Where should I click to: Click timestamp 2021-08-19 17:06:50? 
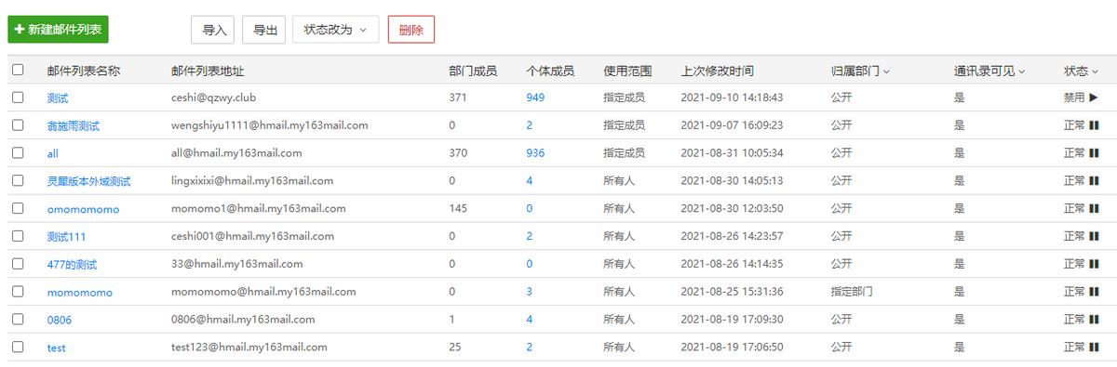[733, 347]
